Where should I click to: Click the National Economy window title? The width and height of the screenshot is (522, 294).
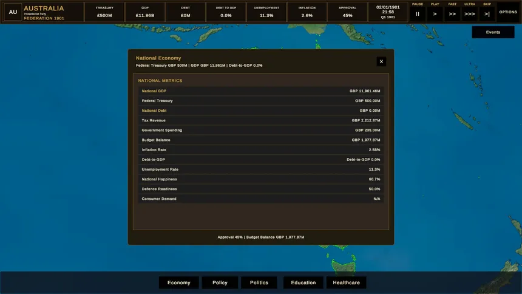coord(158,58)
